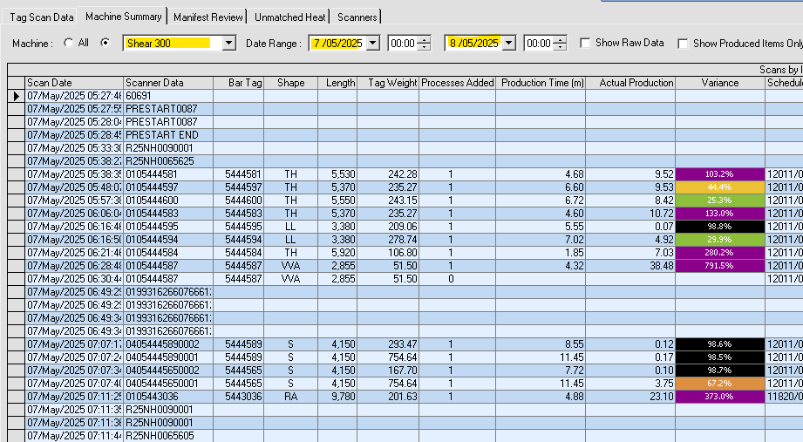Select production time 8.55 cell
803x442 pixels.
541,344
